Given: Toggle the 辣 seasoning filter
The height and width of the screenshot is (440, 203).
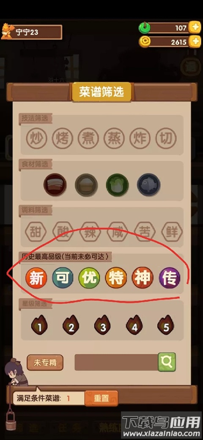Looking at the screenshot, I should [x=90, y=232].
